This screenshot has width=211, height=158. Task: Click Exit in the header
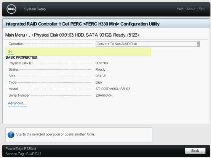point(201,9)
